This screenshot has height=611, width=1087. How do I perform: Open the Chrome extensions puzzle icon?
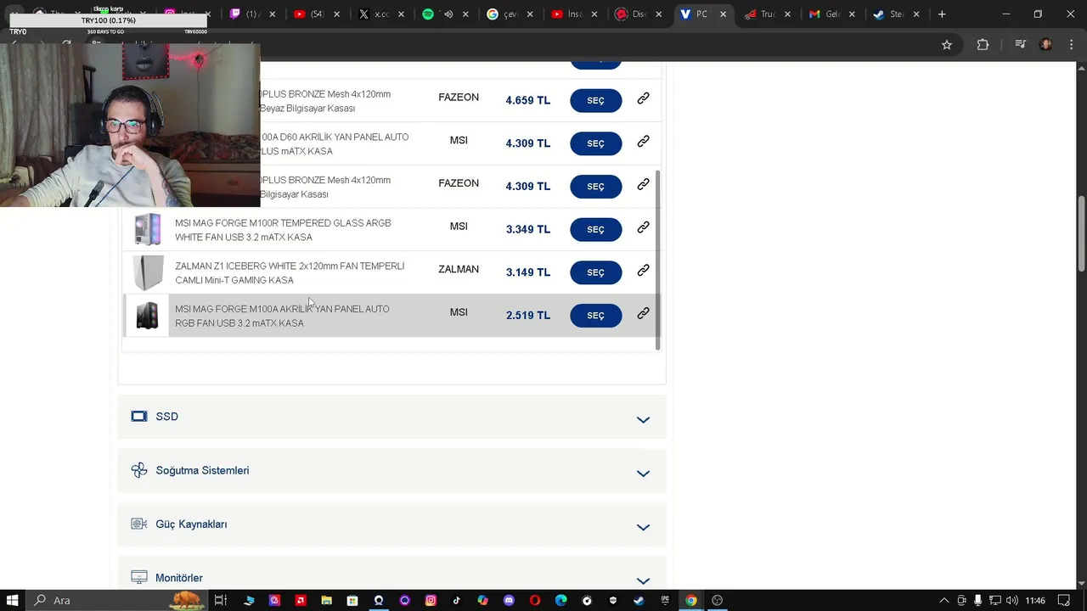[983, 45]
